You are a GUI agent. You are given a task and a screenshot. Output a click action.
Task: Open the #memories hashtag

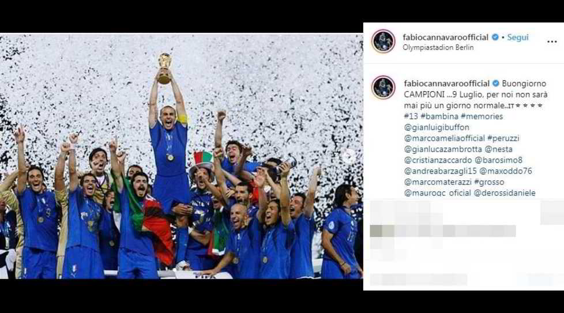pos(482,116)
